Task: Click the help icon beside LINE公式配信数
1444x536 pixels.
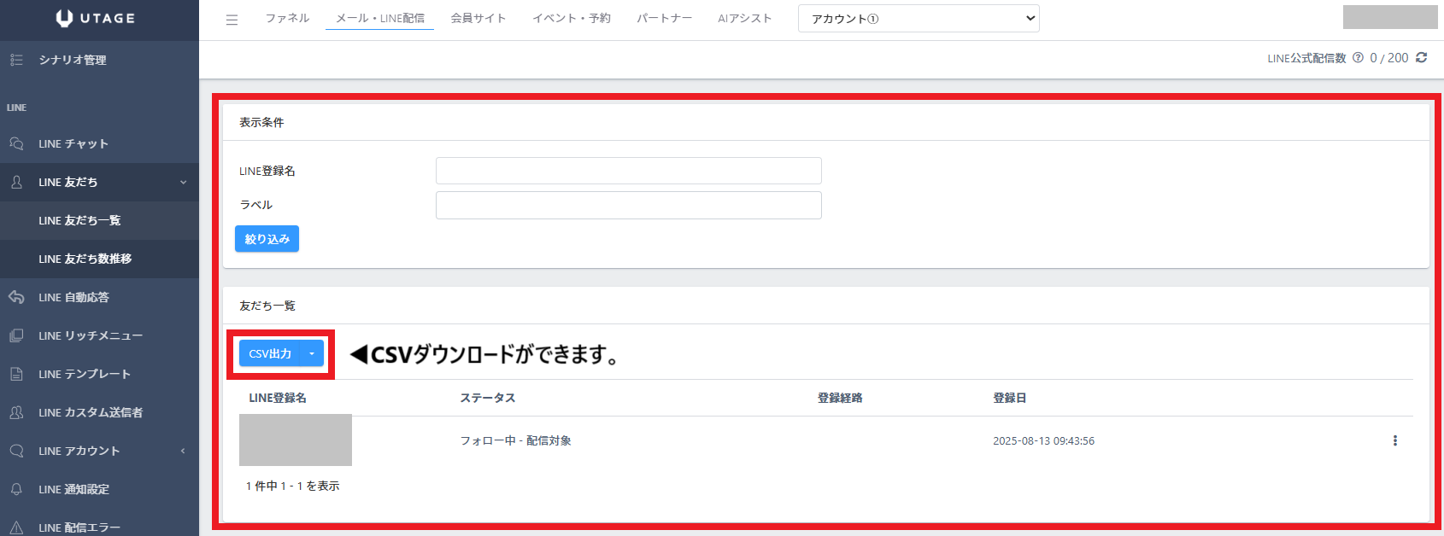Action: pos(1358,58)
